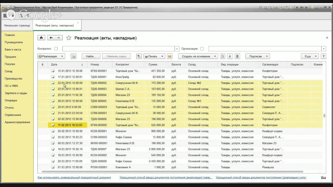Sort the list by the Номер column header
333x187 pixels.
(x=100, y=64)
